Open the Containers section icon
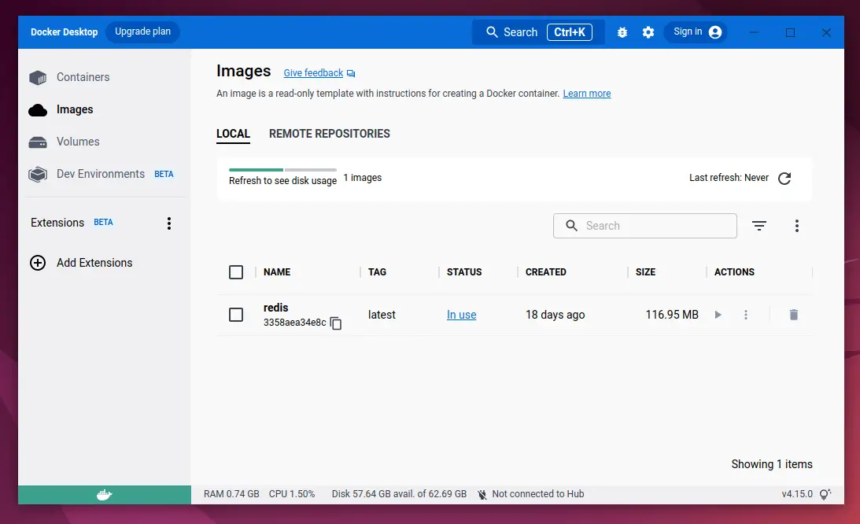This screenshot has height=524, width=860. (37, 77)
